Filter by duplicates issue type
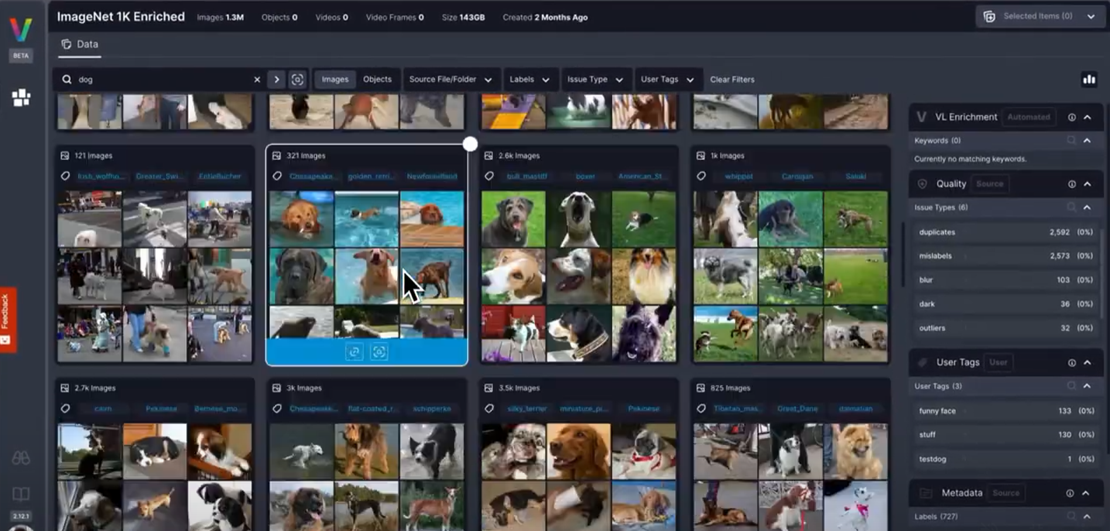The height and width of the screenshot is (531, 1110). tap(937, 232)
